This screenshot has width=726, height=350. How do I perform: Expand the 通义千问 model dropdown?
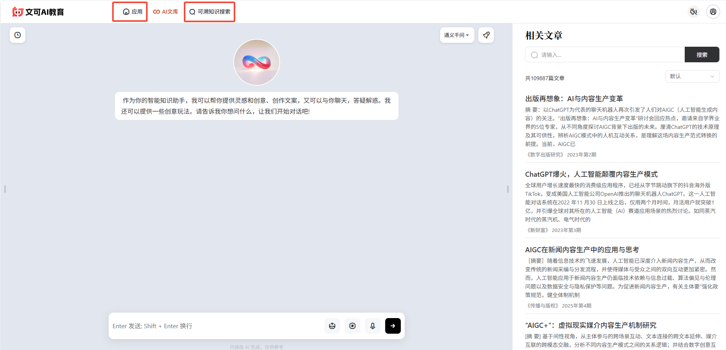(457, 35)
